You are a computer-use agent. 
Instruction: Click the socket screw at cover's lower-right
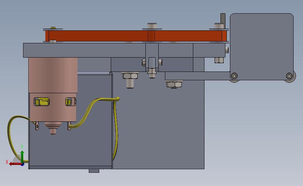[x=289, y=76]
